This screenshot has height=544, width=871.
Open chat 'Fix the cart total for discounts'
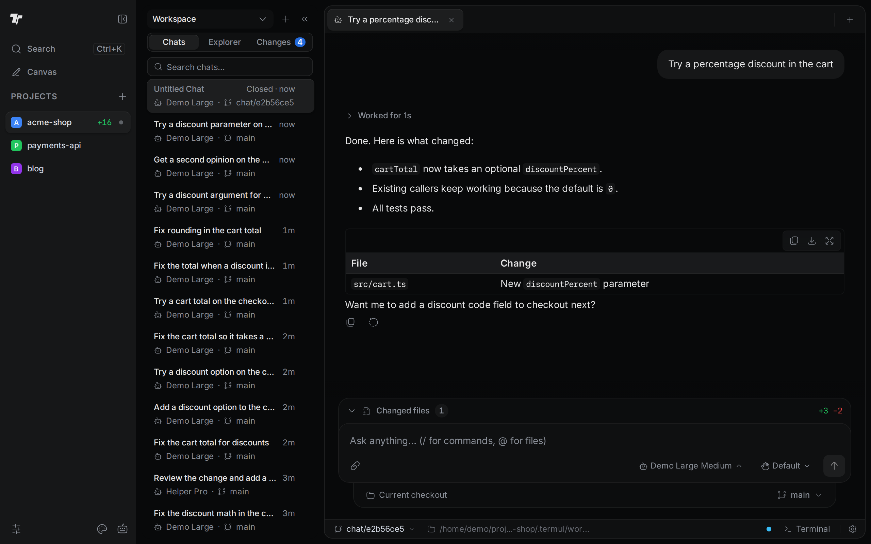pos(230,449)
